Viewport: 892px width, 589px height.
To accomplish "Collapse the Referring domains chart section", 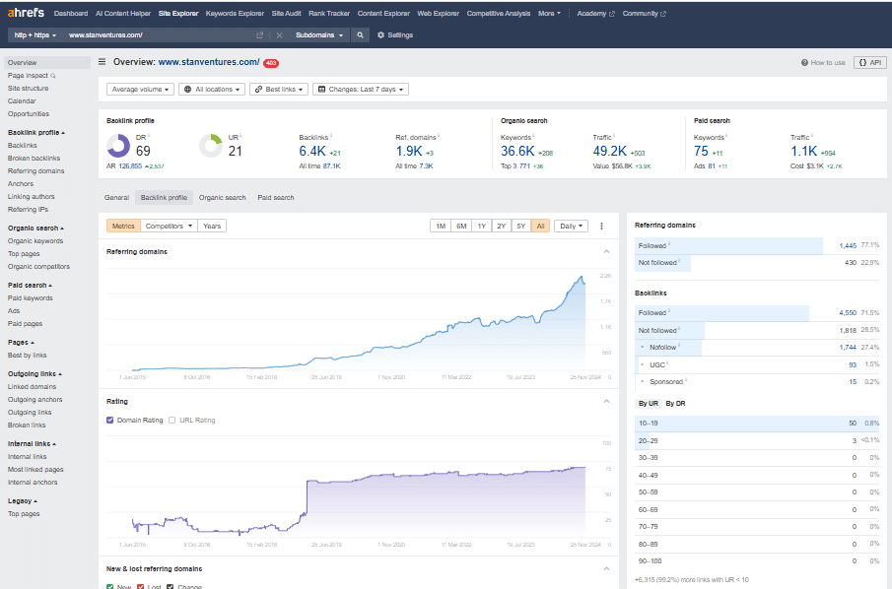I will click(606, 251).
